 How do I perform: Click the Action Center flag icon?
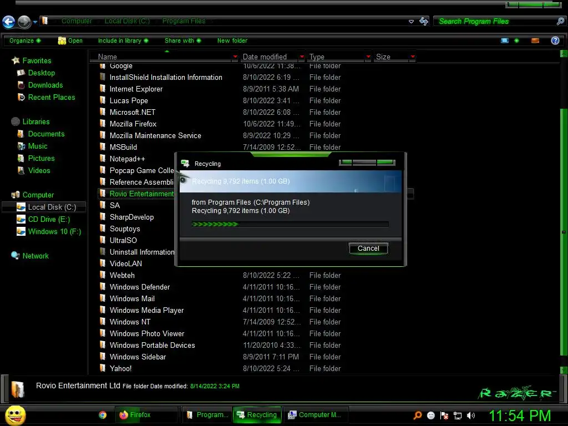[444, 415]
